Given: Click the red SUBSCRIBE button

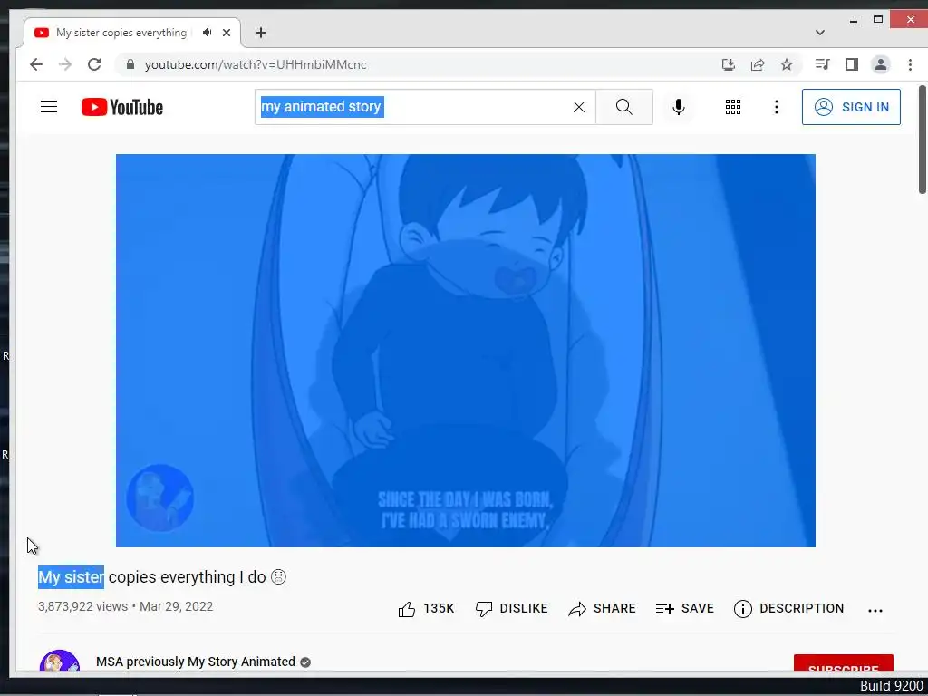Looking at the screenshot, I should pos(844,663).
